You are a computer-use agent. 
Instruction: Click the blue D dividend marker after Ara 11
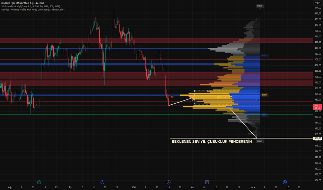(x=285, y=182)
